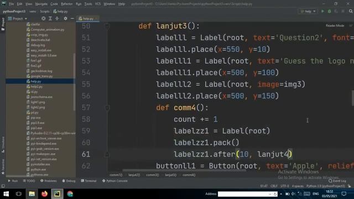Viewport: 354px width, 199px height.
Task: Open the Navigate menu
Action: pos(41,4)
